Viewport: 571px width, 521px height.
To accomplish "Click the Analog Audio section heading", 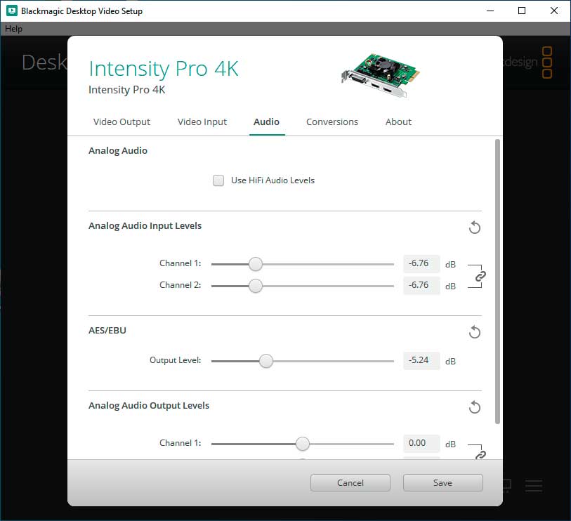I will coord(118,151).
